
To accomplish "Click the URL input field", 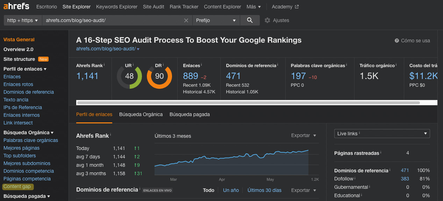I will point(112,20).
